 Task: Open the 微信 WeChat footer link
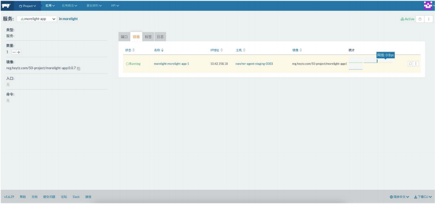88,197
